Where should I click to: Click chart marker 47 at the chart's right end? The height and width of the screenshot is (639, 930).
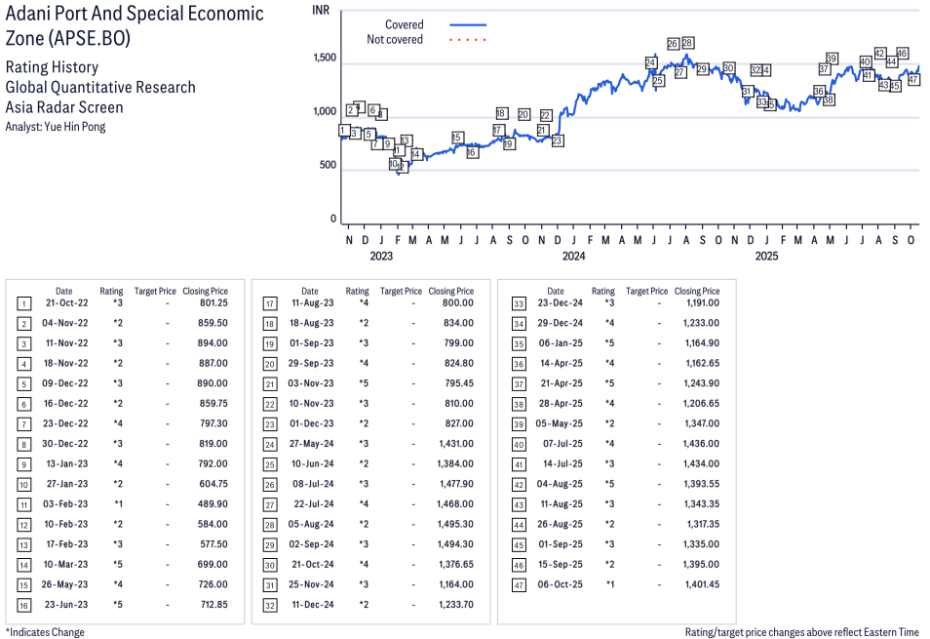tap(913, 80)
